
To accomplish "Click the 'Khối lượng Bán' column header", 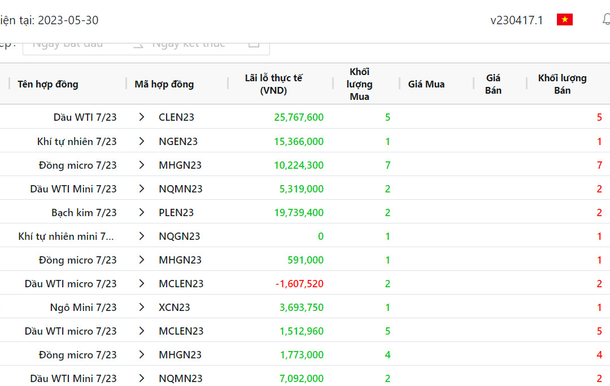I will point(562,84).
